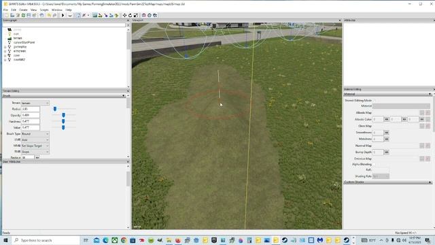Select the sun node in Scenegraph
The height and width of the screenshot is (245, 435).
point(16,34)
